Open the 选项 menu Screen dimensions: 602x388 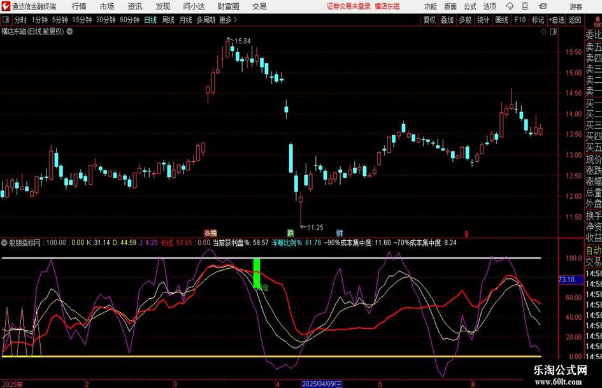[489, 6]
